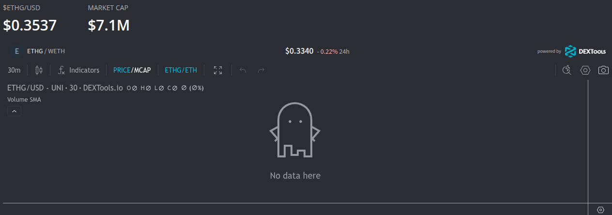This screenshot has height=215, width=612.
Task: Open the candlestick chart style selector
Action: 39,70
